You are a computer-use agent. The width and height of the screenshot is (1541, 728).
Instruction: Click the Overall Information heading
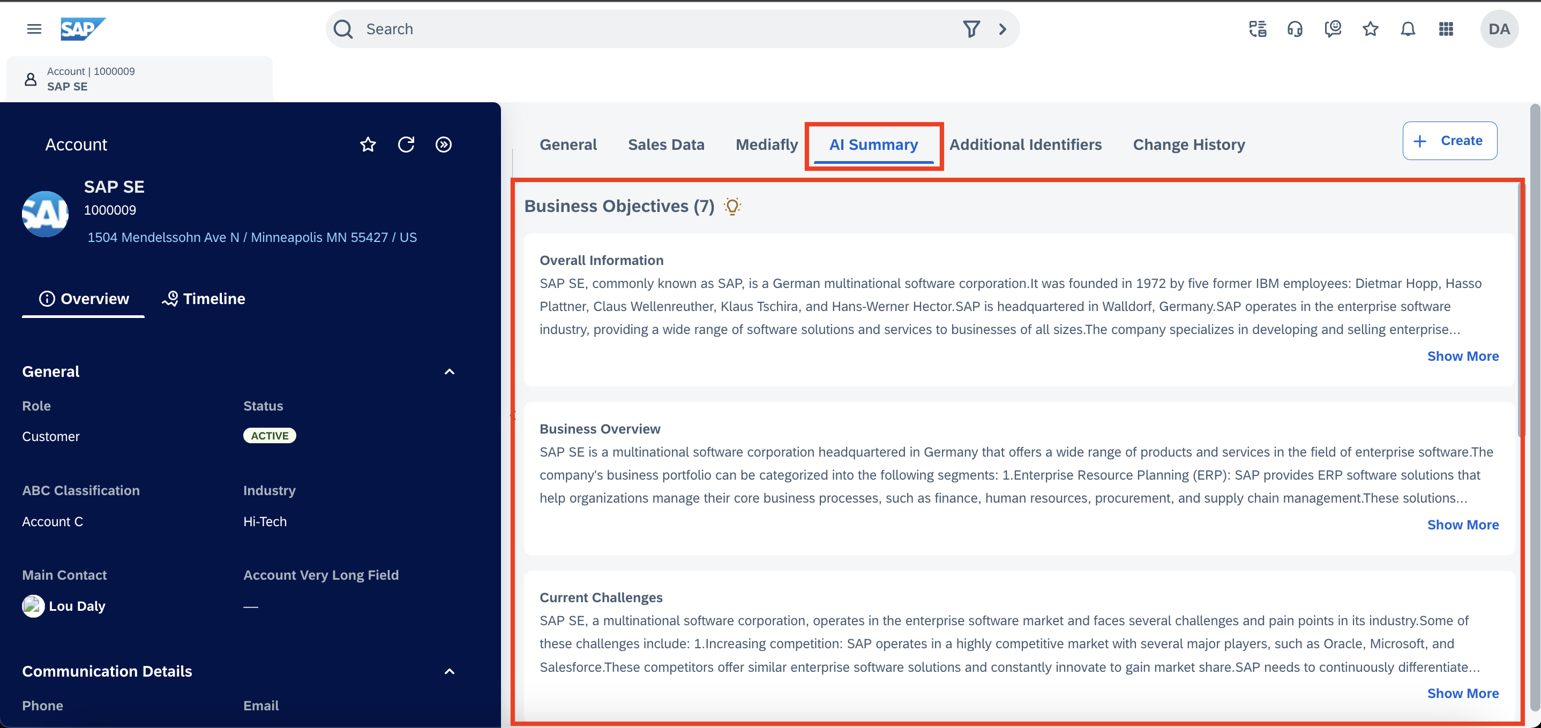(x=601, y=260)
